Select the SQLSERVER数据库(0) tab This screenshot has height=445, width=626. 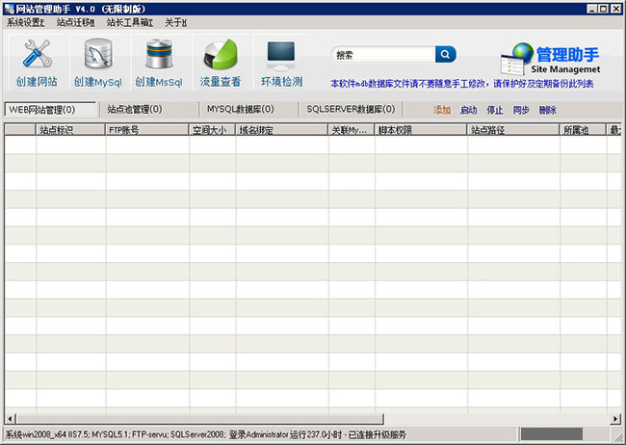pos(350,110)
